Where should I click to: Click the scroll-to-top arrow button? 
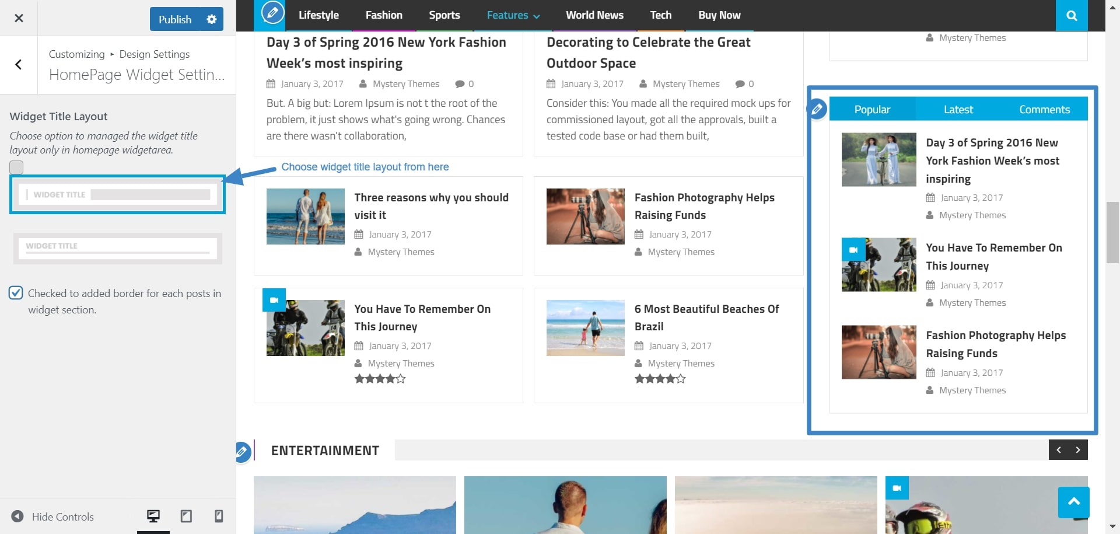click(x=1074, y=502)
